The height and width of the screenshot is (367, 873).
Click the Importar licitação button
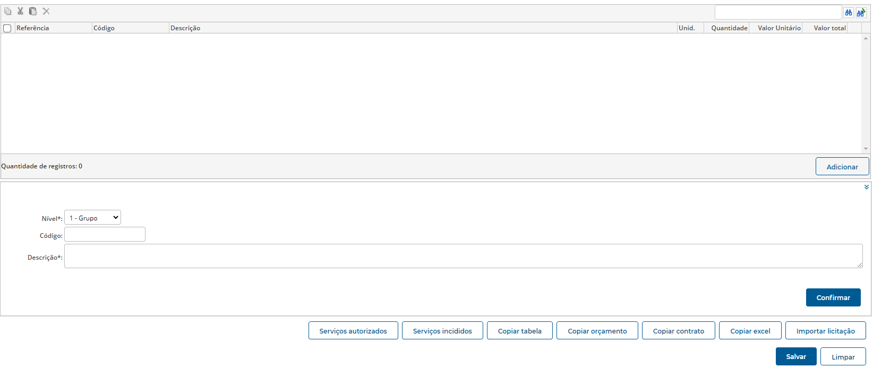click(825, 330)
